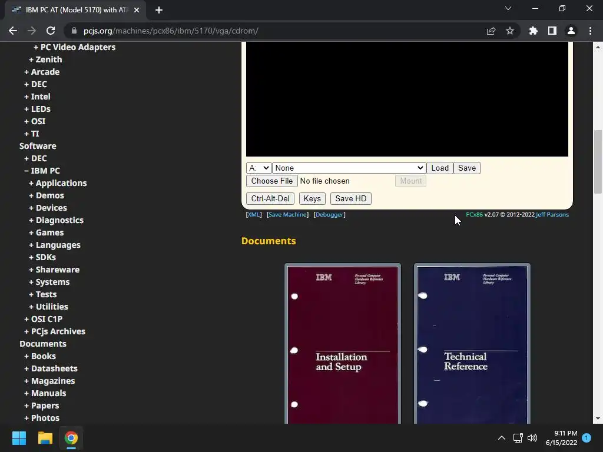Open the notification badge in the tray
Screen dimensions: 603x452
[x=587, y=438]
